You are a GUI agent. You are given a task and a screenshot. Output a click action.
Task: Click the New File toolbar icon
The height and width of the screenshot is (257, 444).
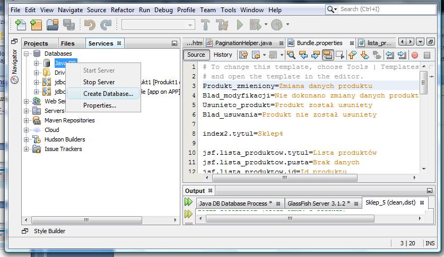(20, 24)
